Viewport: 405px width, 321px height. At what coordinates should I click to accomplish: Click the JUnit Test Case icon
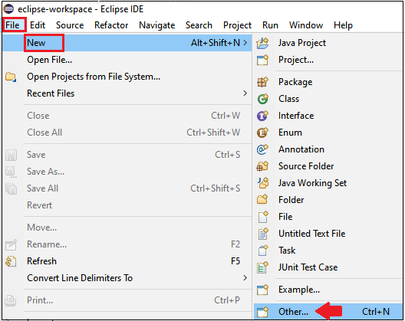[262, 267]
